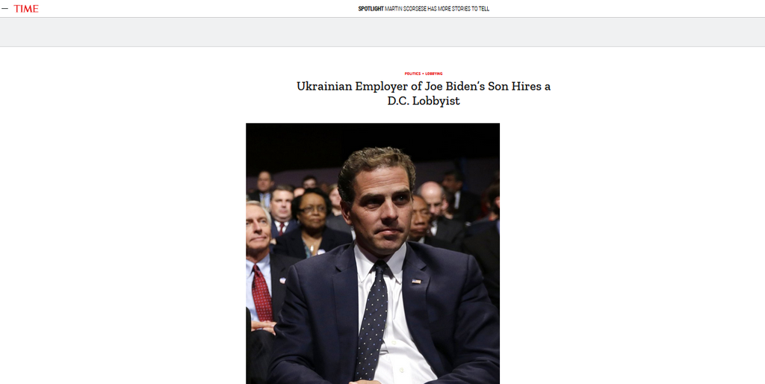The height and width of the screenshot is (384, 765).
Task: Open the Martin Scorsese spotlight story
Action: (x=436, y=9)
